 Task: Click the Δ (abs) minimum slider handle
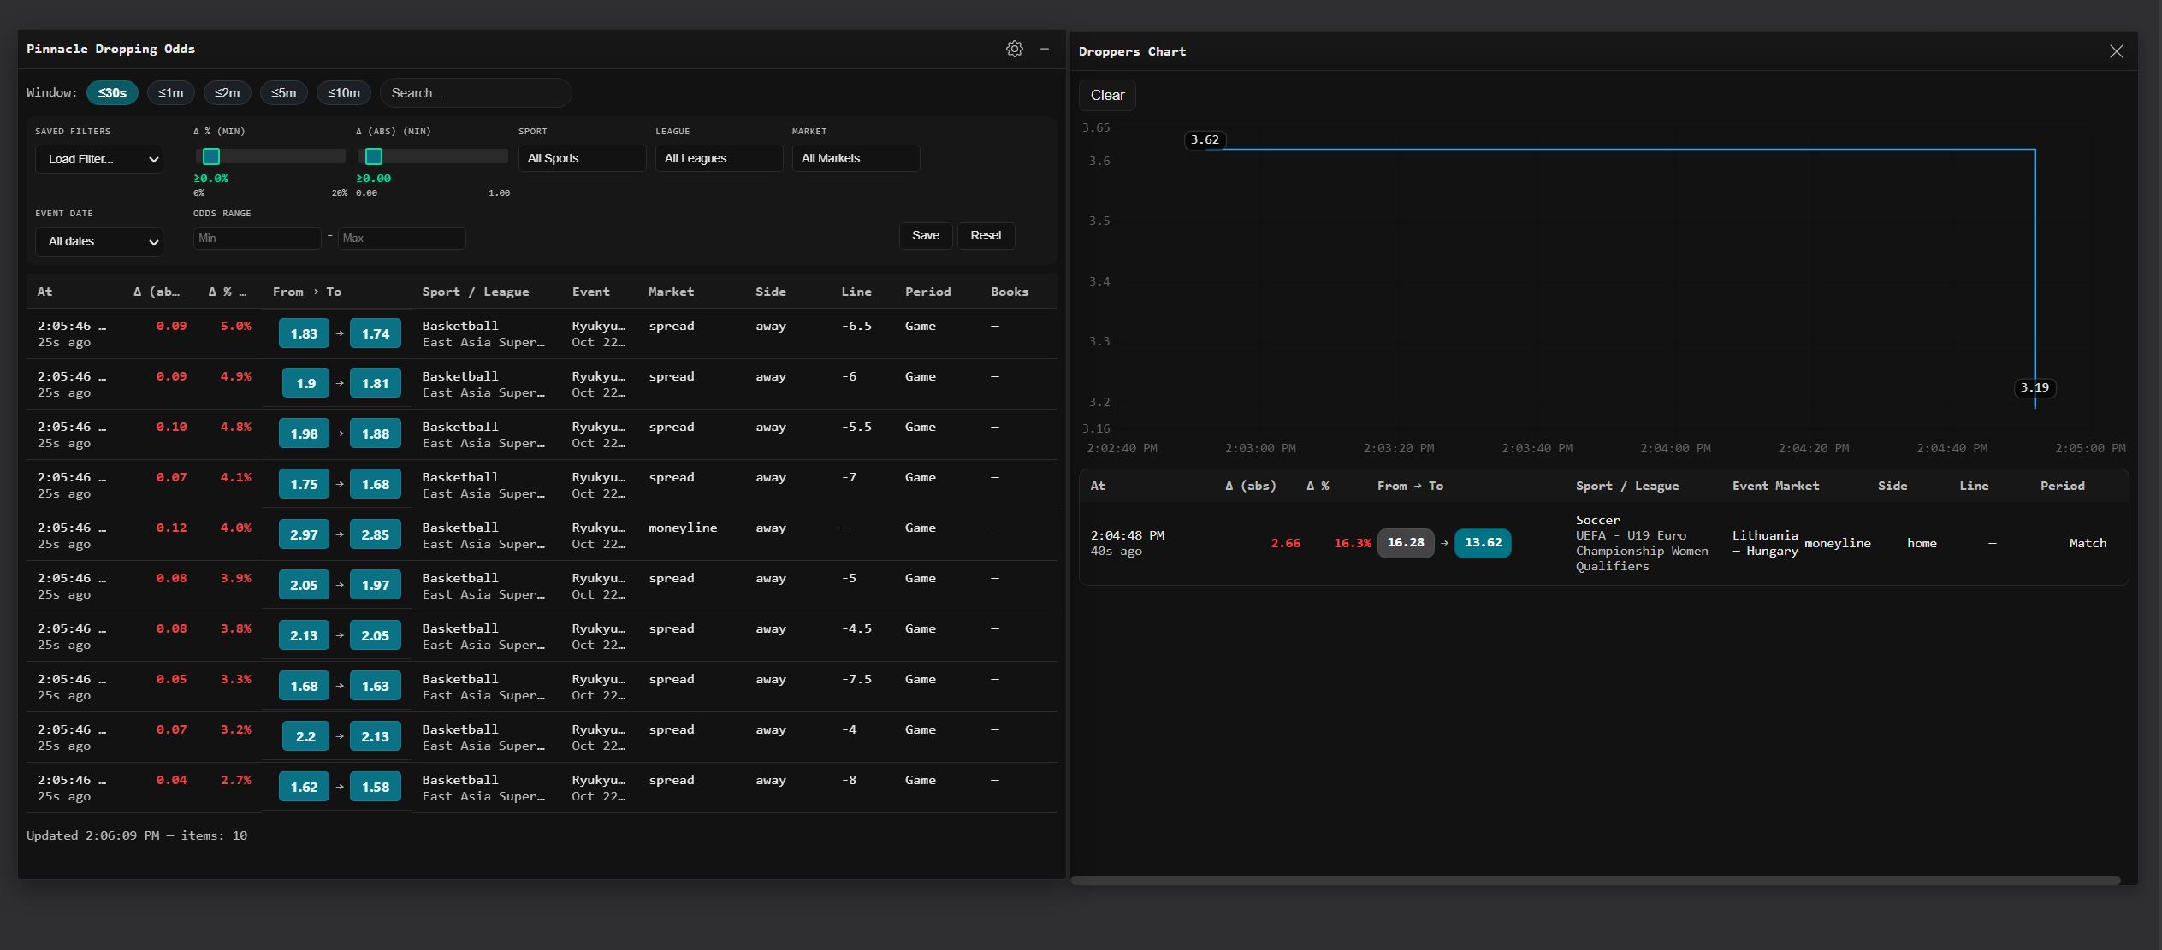pos(374,156)
